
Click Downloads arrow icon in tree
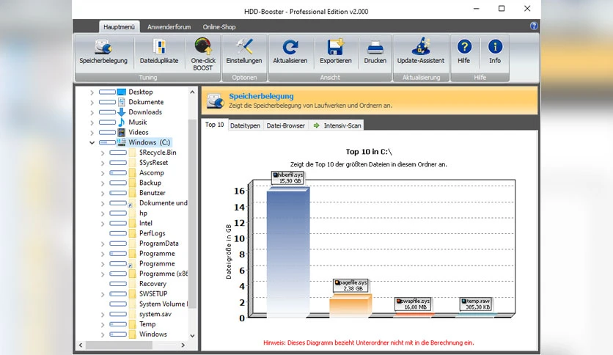coord(122,112)
